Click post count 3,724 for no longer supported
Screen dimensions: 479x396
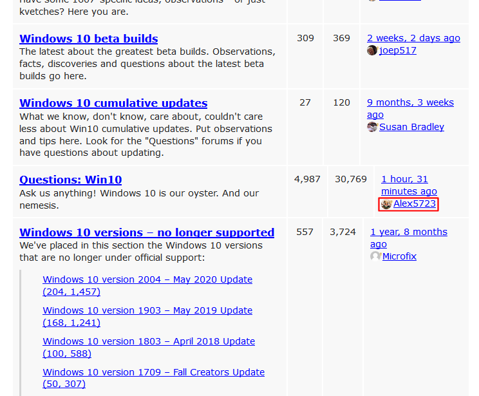[343, 232]
